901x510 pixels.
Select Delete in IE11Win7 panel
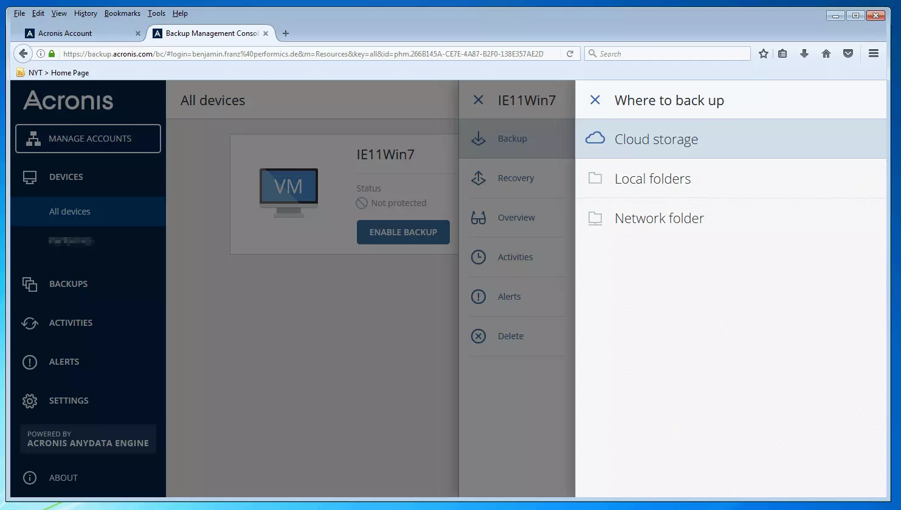click(x=517, y=336)
